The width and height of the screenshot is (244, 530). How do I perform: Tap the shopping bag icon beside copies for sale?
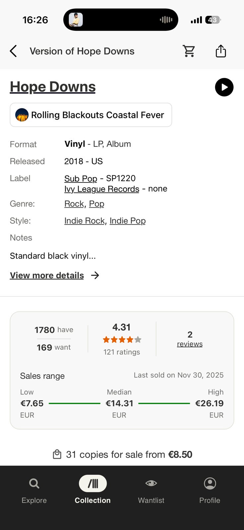point(57,454)
